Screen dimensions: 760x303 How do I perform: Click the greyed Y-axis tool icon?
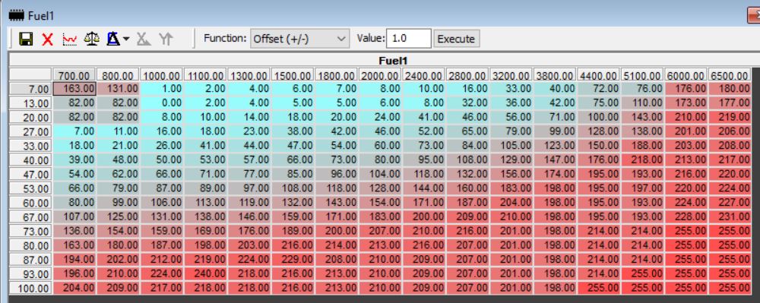pos(166,39)
